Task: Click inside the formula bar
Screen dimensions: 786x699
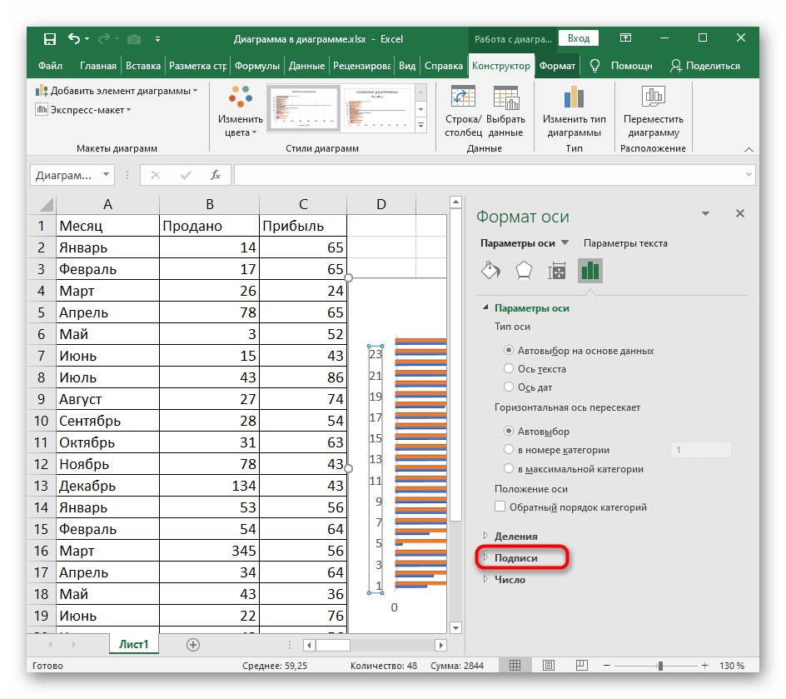Action: [x=489, y=175]
